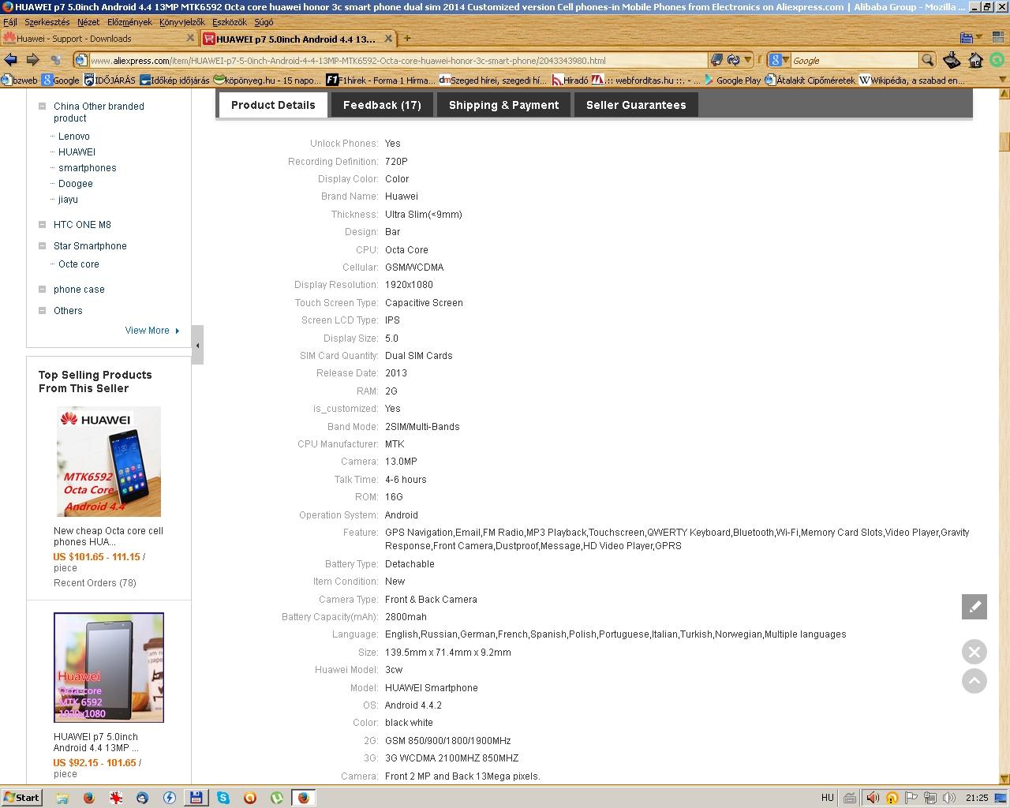The width and height of the screenshot is (1010, 808).
Task: Click the tray icon beside the HU indicator
Action: point(849,798)
